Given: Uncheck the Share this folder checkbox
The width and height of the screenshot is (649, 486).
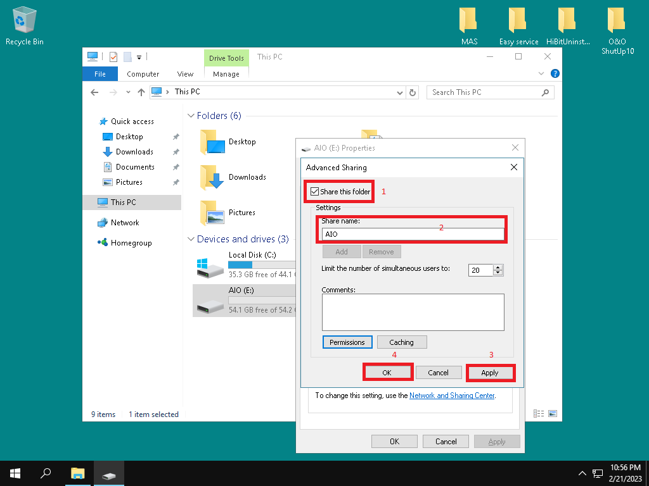Looking at the screenshot, I should [315, 192].
